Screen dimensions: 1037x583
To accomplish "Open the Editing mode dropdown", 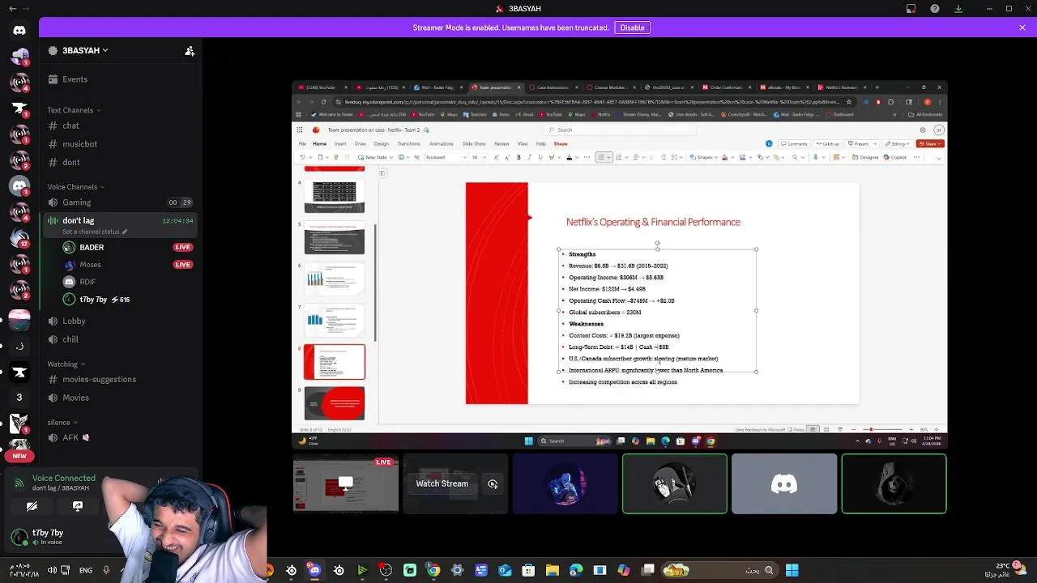I will [898, 144].
